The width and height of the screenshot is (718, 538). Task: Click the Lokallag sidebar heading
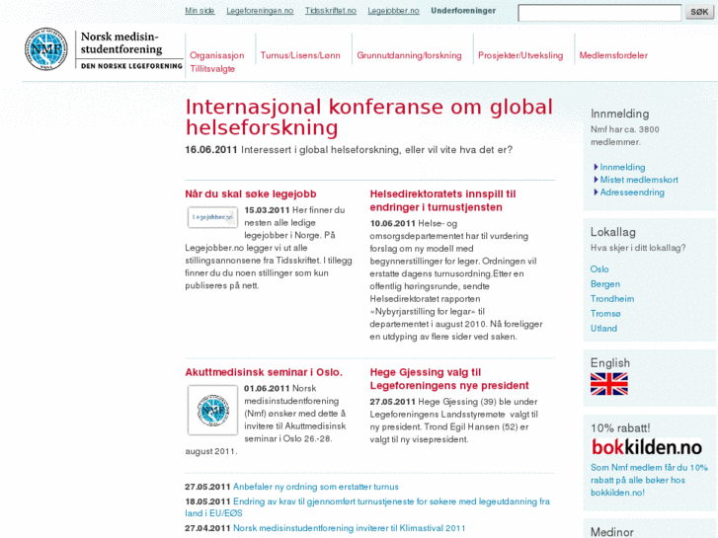pyautogui.click(x=612, y=232)
